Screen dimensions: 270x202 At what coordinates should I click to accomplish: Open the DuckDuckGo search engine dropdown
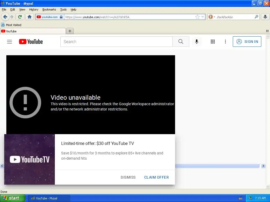pos(211,17)
